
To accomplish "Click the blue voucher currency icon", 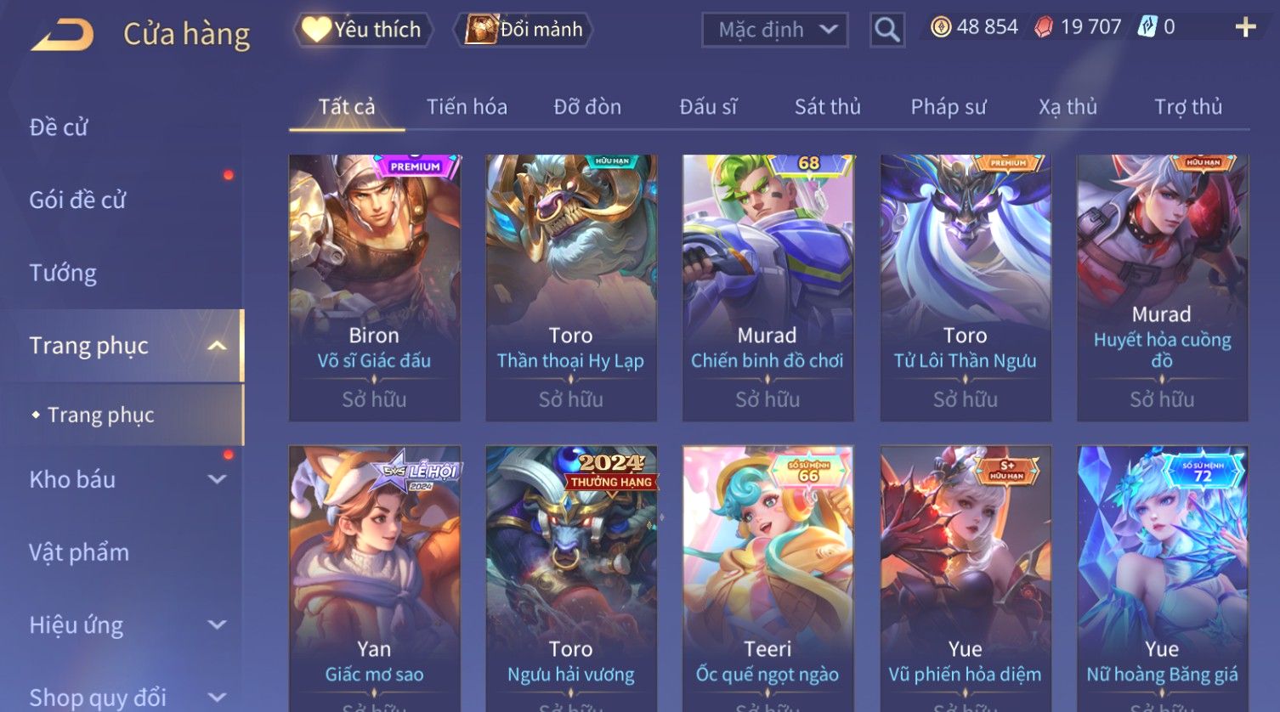I will tap(1147, 27).
